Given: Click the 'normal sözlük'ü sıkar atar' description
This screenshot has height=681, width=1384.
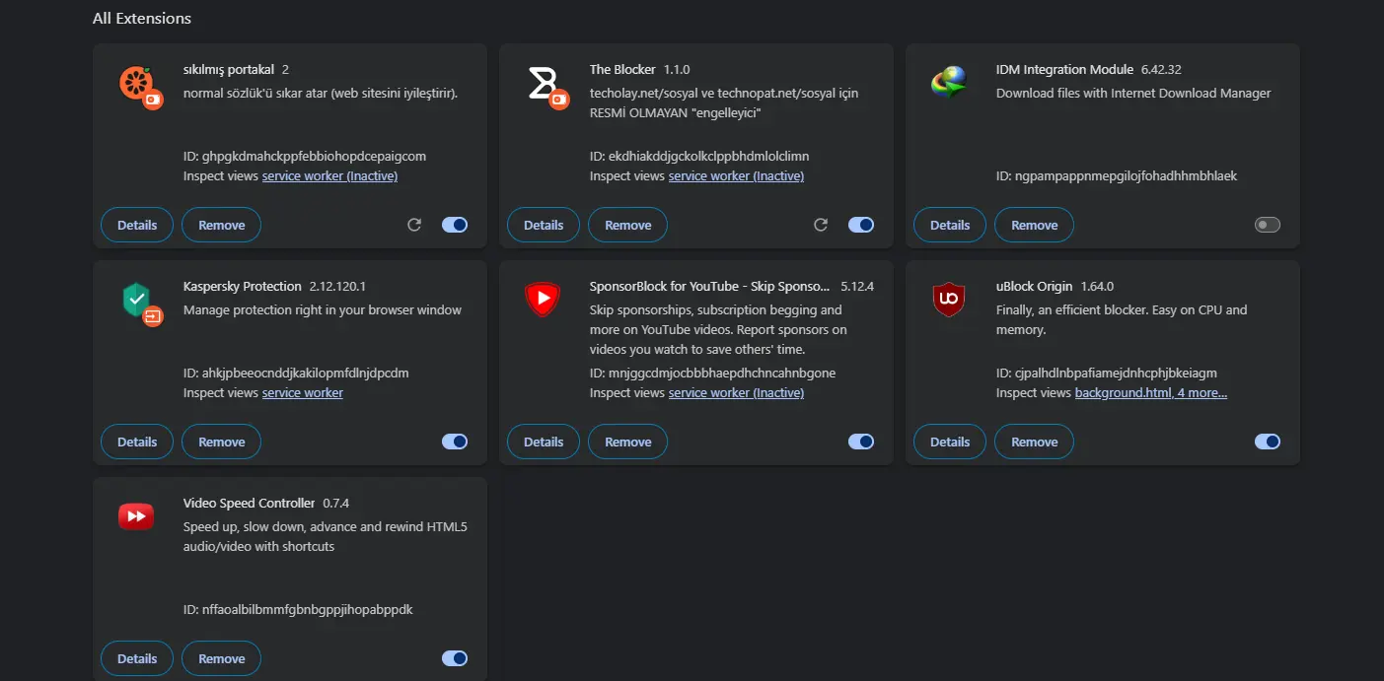Looking at the screenshot, I should point(321,94).
